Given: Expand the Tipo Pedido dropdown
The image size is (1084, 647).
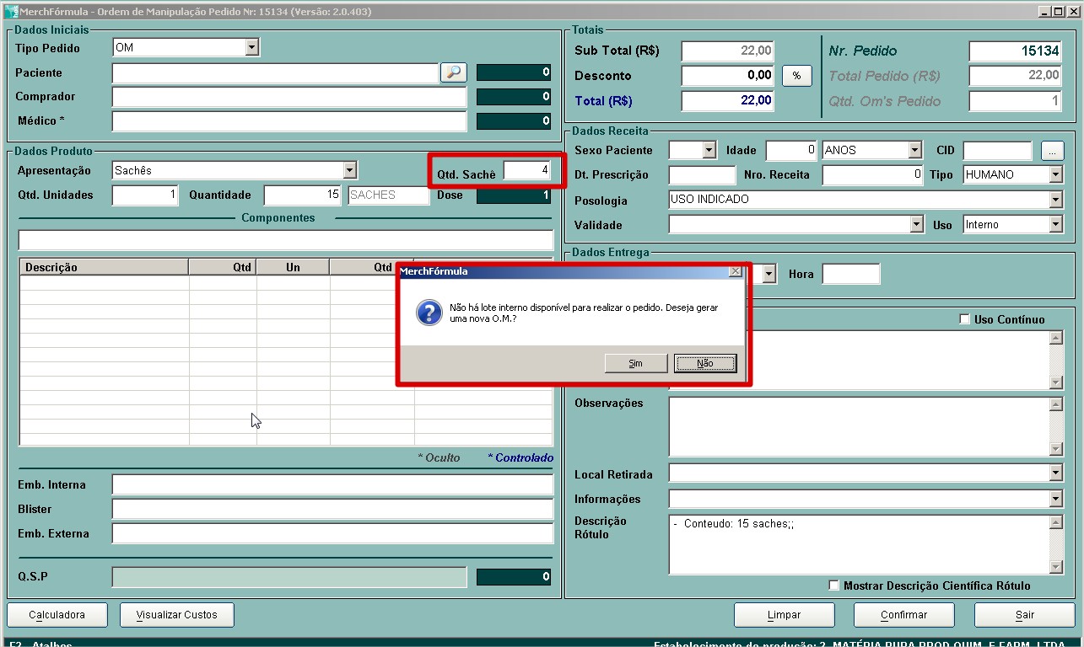Looking at the screenshot, I should point(251,48).
